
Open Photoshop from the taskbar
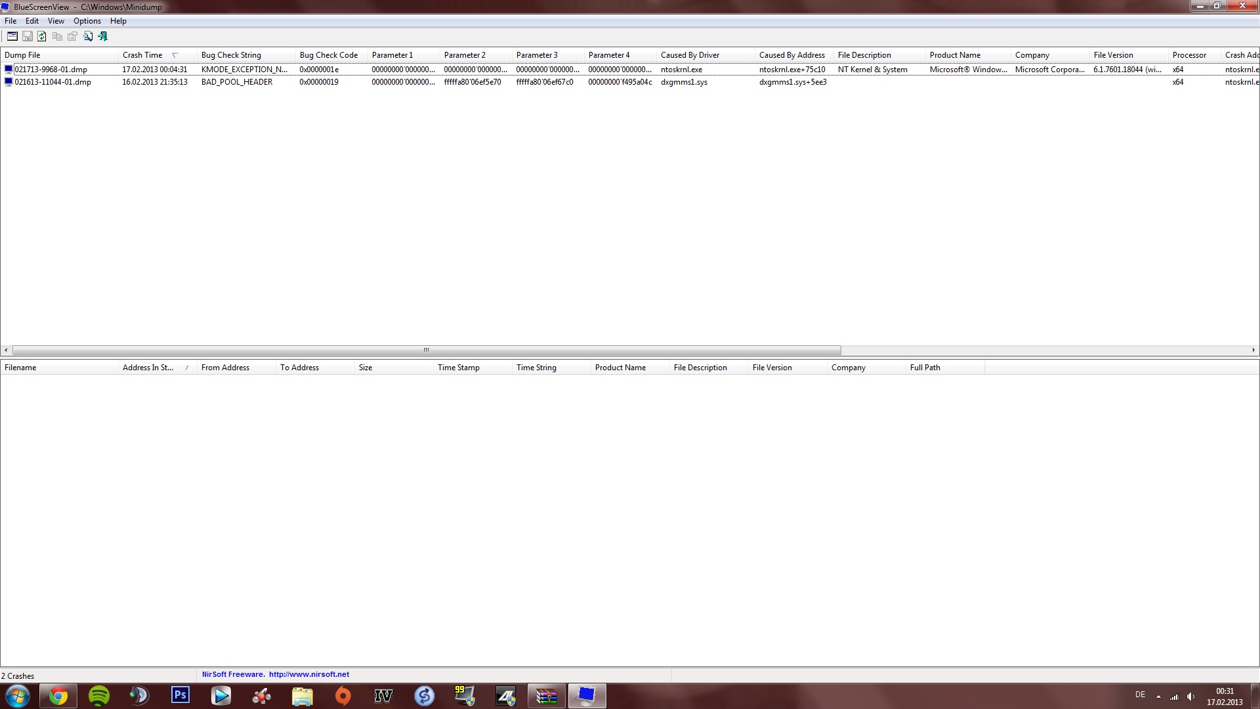click(x=180, y=696)
